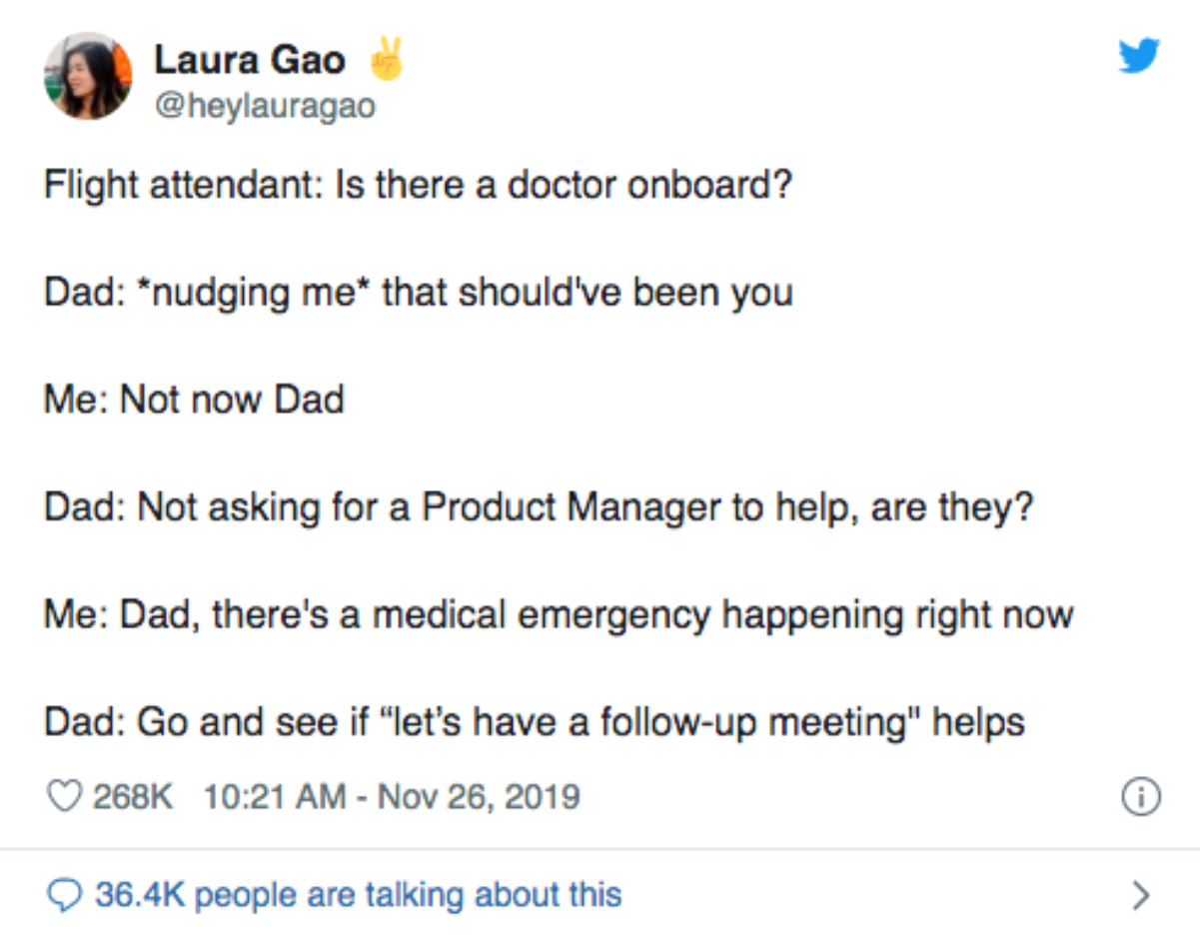Click the 'Is there a doctor onboard?' line
Image resolution: width=1200 pixels, height=938 pixels.
[563, 187]
